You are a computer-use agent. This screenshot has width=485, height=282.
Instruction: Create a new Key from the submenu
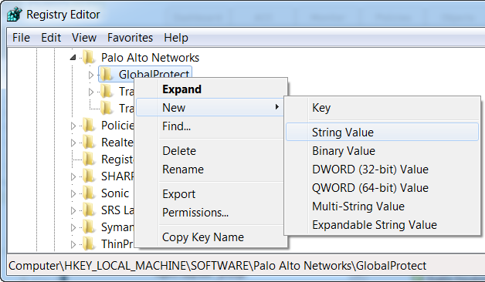(x=382, y=108)
